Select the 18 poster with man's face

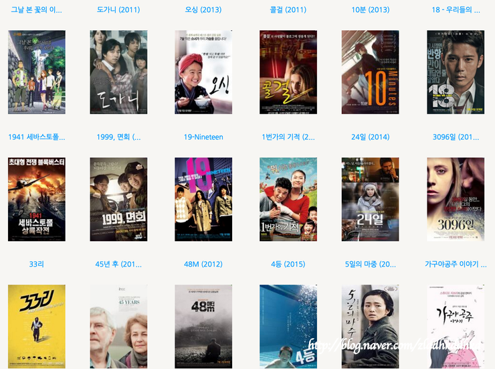click(x=456, y=72)
